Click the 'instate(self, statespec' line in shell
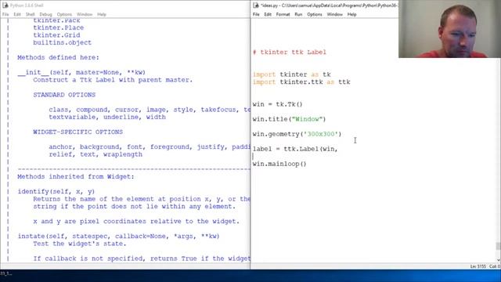Screen dimensions: 501x282 (x=118, y=236)
